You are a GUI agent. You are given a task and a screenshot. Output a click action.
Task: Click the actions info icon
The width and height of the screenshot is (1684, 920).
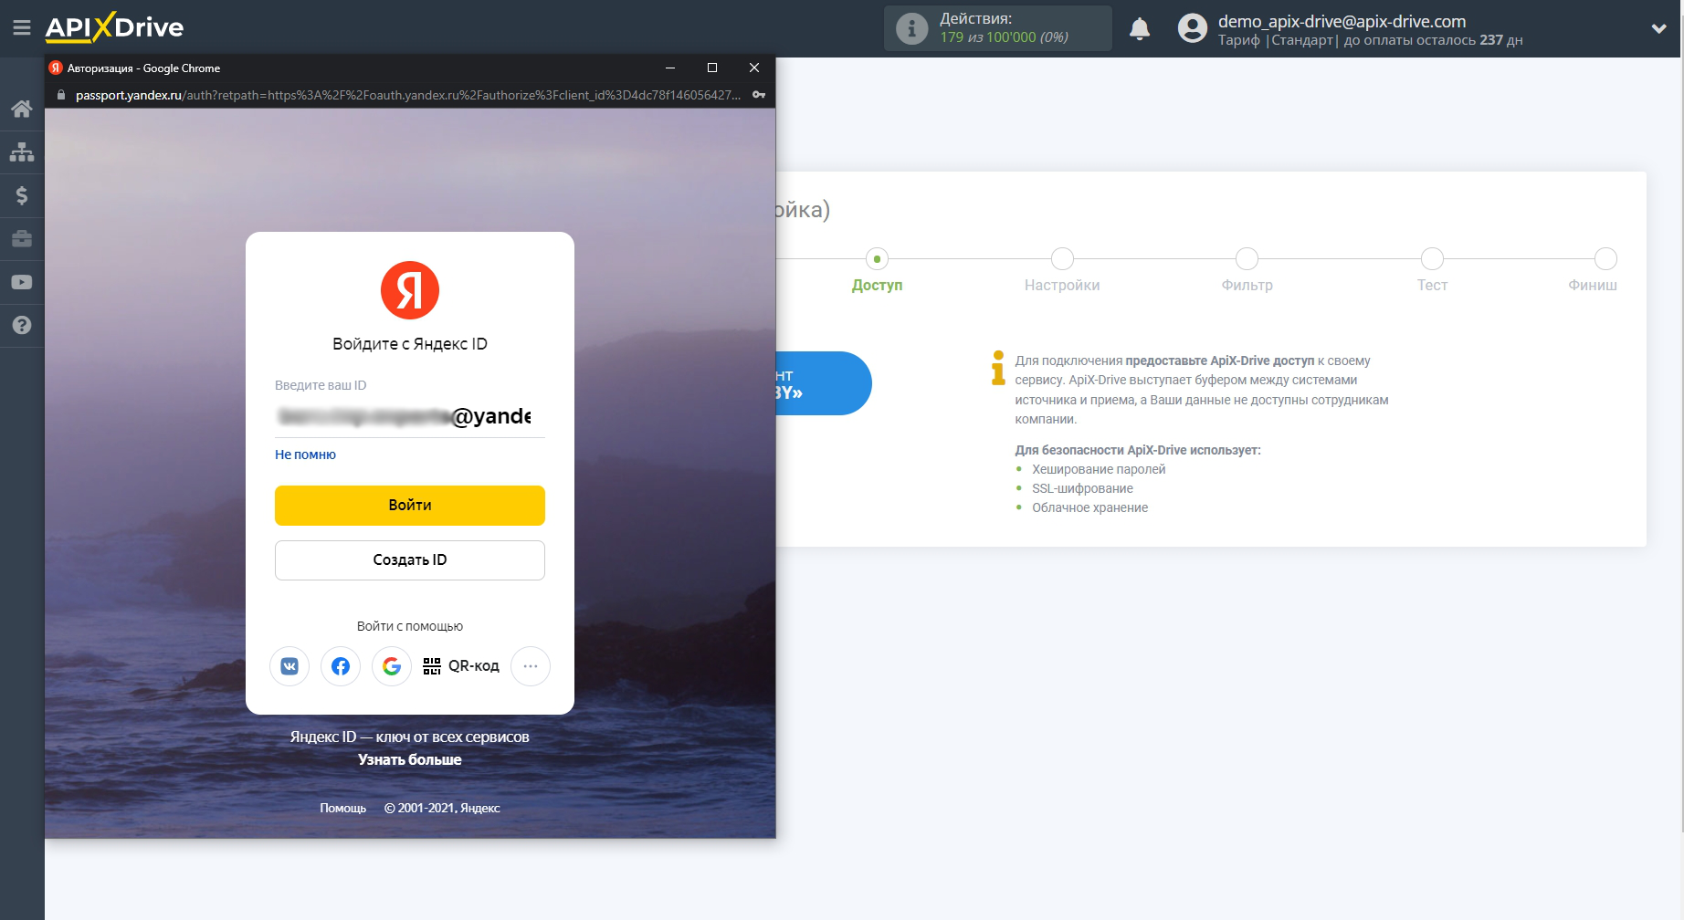coord(911,28)
